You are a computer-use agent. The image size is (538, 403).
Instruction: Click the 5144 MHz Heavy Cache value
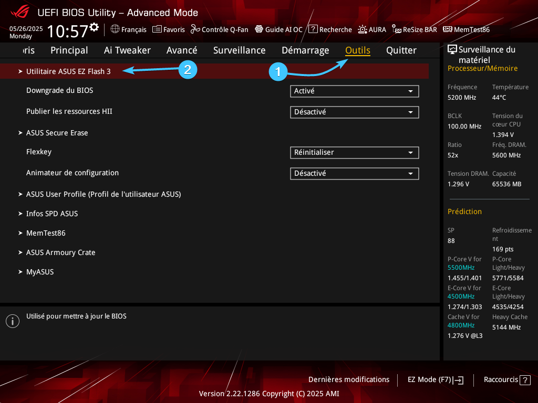pos(506,327)
